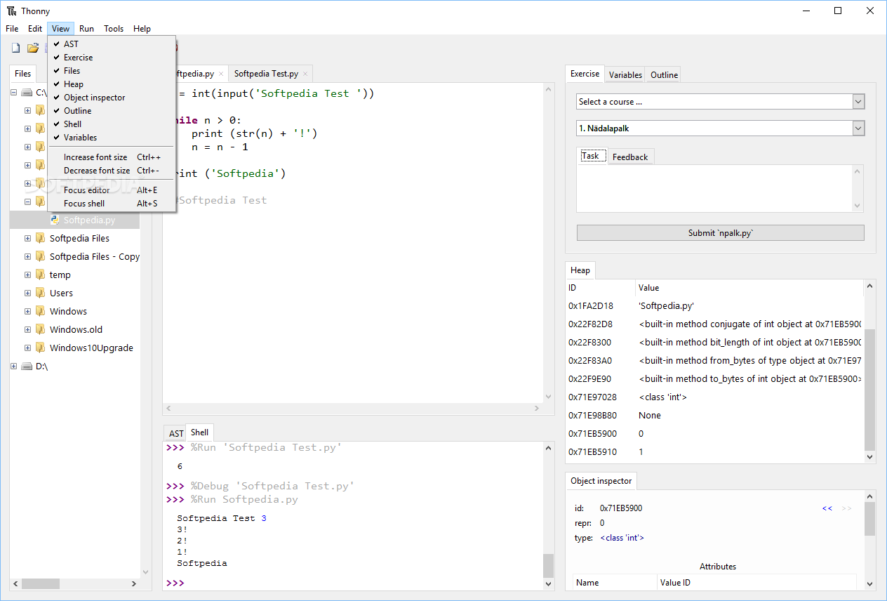Toggle the Files view option
Image resolution: width=887 pixels, height=601 pixels.
pyautogui.click(x=112, y=70)
